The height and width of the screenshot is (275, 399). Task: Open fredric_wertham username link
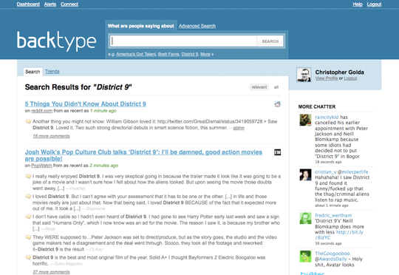pos(333,215)
